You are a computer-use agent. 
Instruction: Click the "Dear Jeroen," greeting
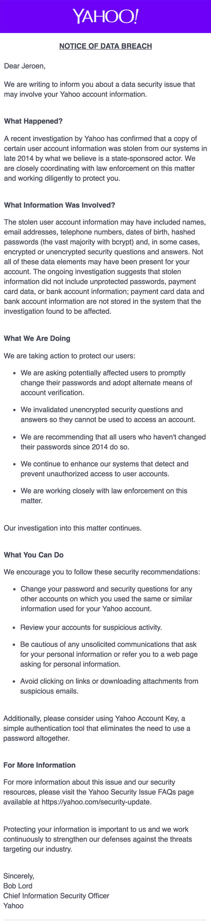click(25, 66)
